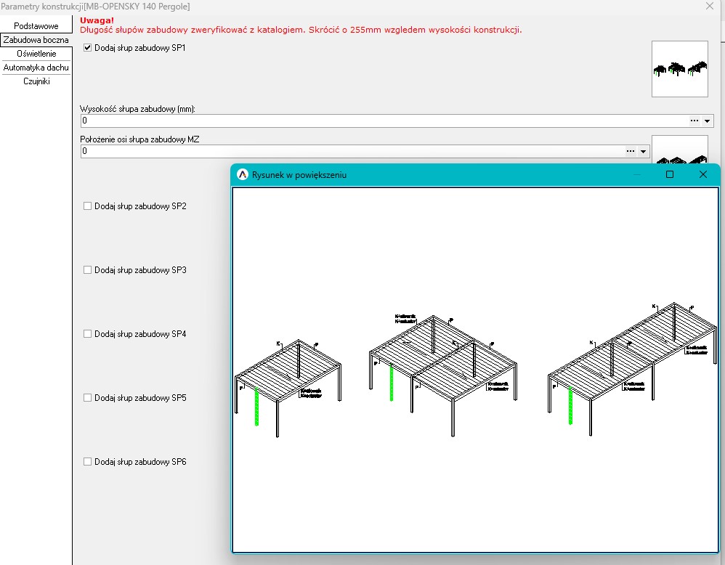Select the Automatyka dachu tab

(36, 68)
